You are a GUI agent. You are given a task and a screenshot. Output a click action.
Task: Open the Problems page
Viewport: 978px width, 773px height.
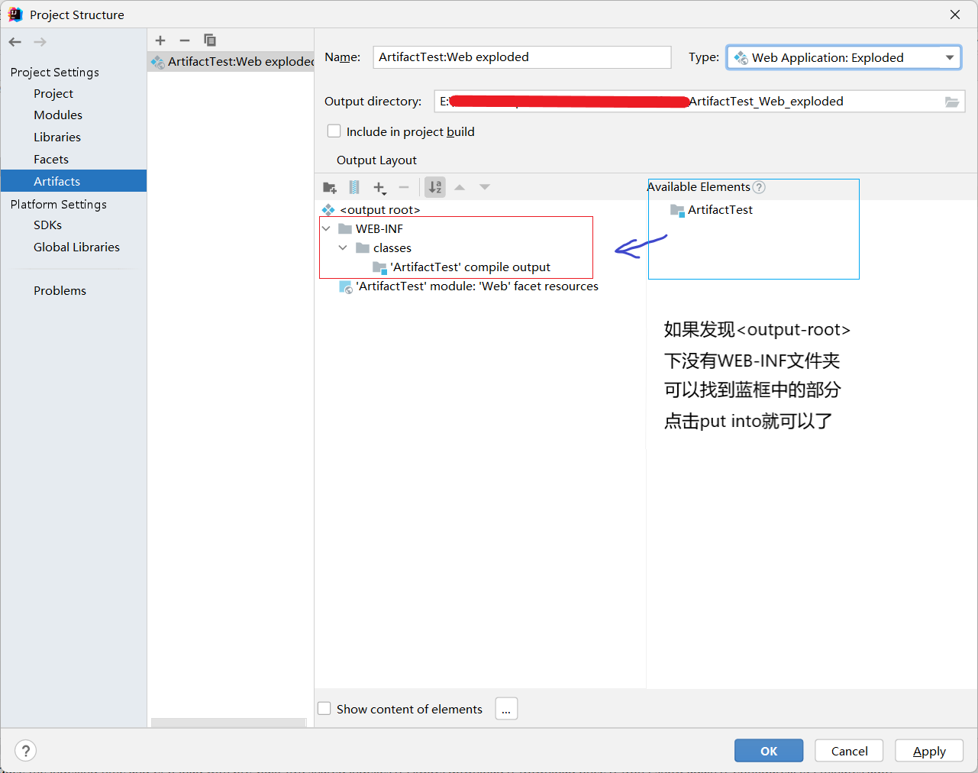(60, 290)
